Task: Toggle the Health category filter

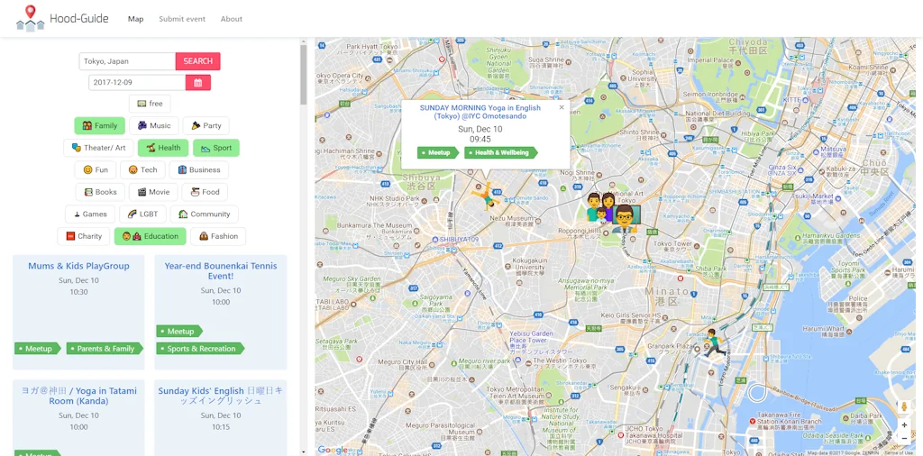Action: point(163,148)
